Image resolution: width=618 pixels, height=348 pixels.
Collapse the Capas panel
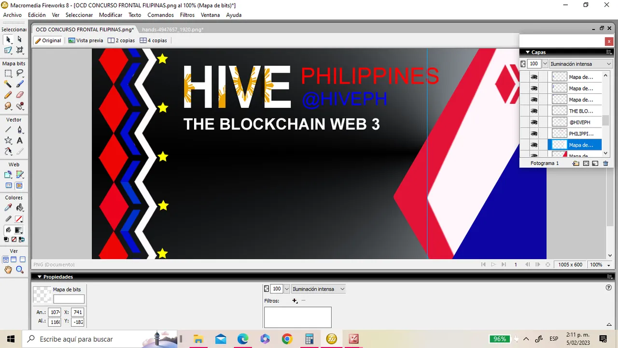pos(528,52)
